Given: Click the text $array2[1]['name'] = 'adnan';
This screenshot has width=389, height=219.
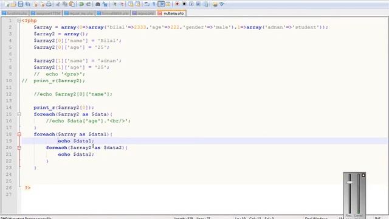Looking at the screenshot, I should pyautogui.click(x=77, y=61).
